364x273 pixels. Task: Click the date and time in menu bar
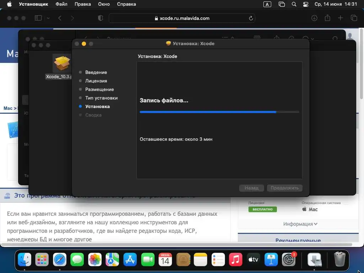pyautogui.click(x=336, y=4)
